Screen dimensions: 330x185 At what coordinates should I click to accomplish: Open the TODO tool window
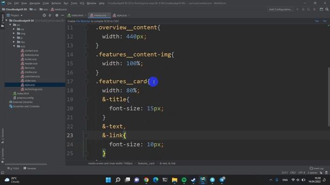pos(13,168)
